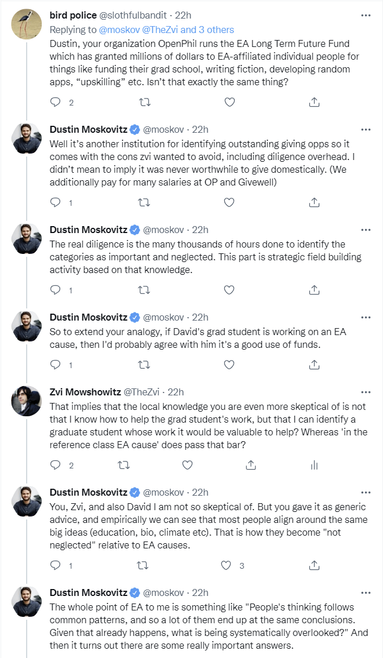Click the '3 others' replying-to link
The image size is (383, 658).
click(x=213, y=30)
